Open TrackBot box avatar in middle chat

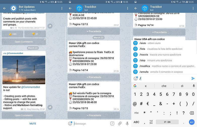click(79, 8)
